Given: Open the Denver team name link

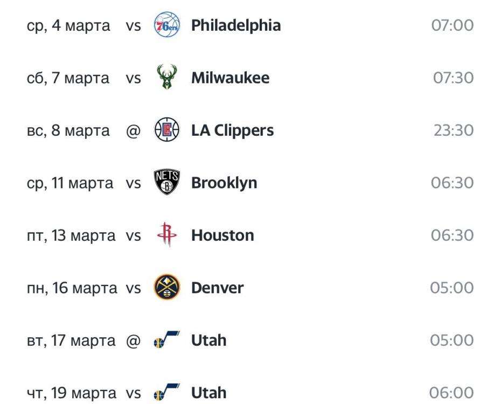Looking at the screenshot, I should pyautogui.click(x=217, y=288).
